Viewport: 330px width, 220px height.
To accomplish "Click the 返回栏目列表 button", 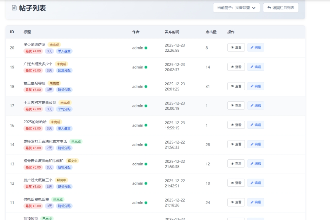I will pos(281,8).
